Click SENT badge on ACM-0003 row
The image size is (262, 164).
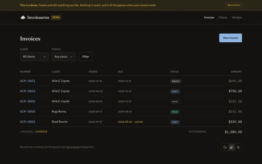pyautogui.click(x=175, y=92)
